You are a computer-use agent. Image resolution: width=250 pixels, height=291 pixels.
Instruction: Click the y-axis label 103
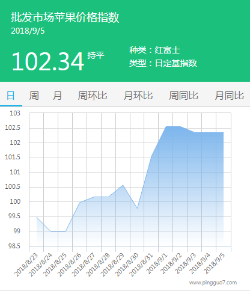click(15, 113)
